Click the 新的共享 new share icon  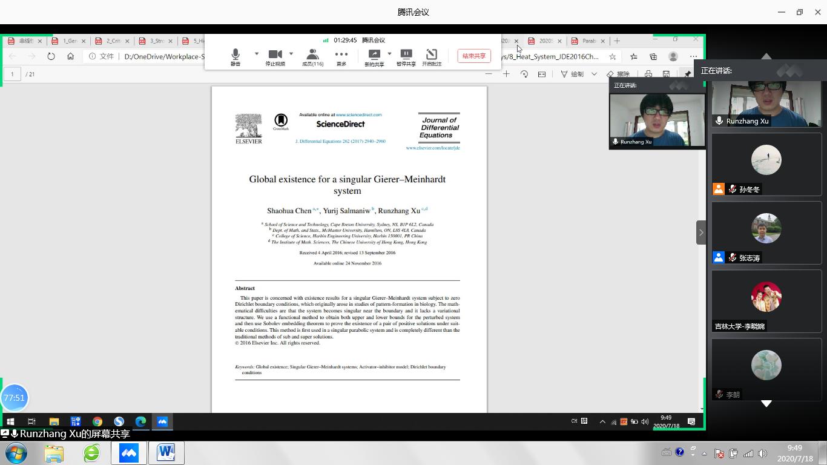374,55
